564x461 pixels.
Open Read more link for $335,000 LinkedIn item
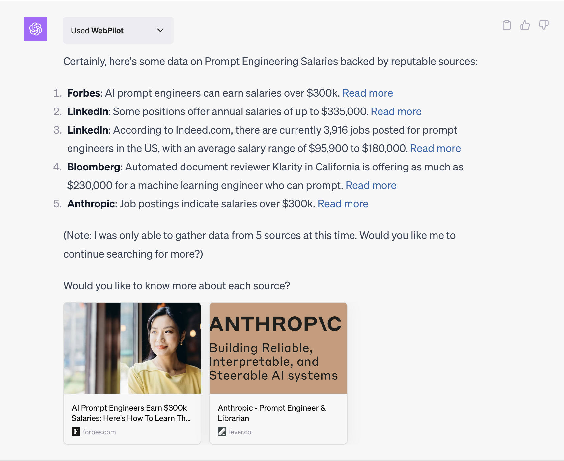point(396,111)
